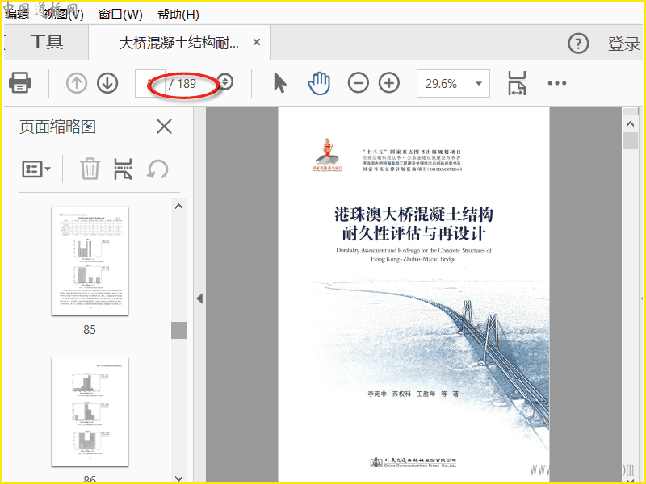
Task: Switch to the 工具 tab
Action: pyautogui.click(x=46, y=43)
